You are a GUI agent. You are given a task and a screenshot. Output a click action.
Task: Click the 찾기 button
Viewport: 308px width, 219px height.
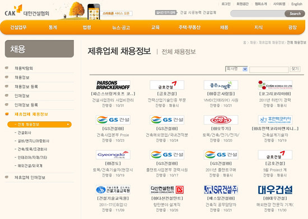click(x=295, y=69)
